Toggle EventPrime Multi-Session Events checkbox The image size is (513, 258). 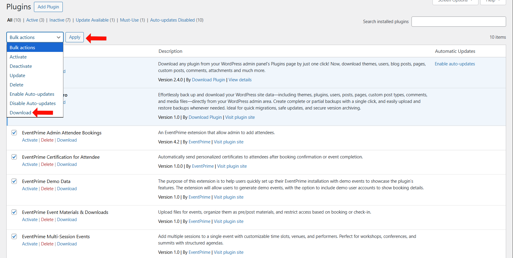pyautogui.click(x=14, y=236)
